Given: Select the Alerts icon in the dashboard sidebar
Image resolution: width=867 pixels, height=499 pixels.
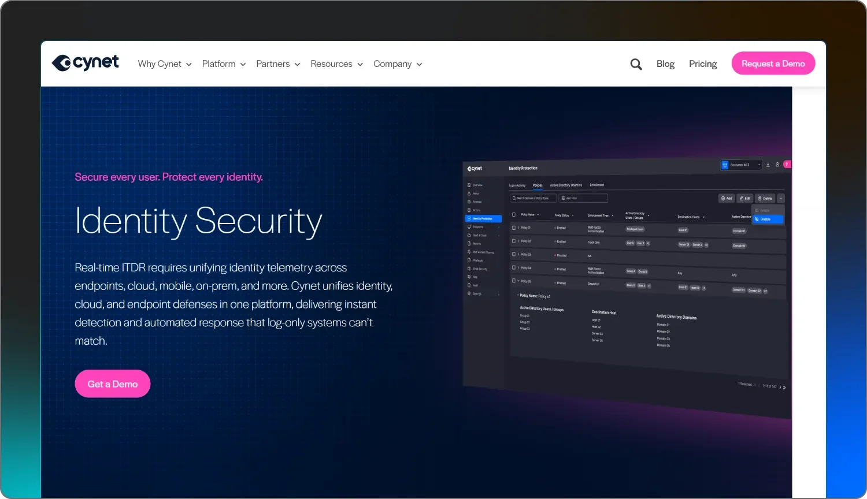Looking at the screenshot, I should pyautogui.click(x=469, y=193).
